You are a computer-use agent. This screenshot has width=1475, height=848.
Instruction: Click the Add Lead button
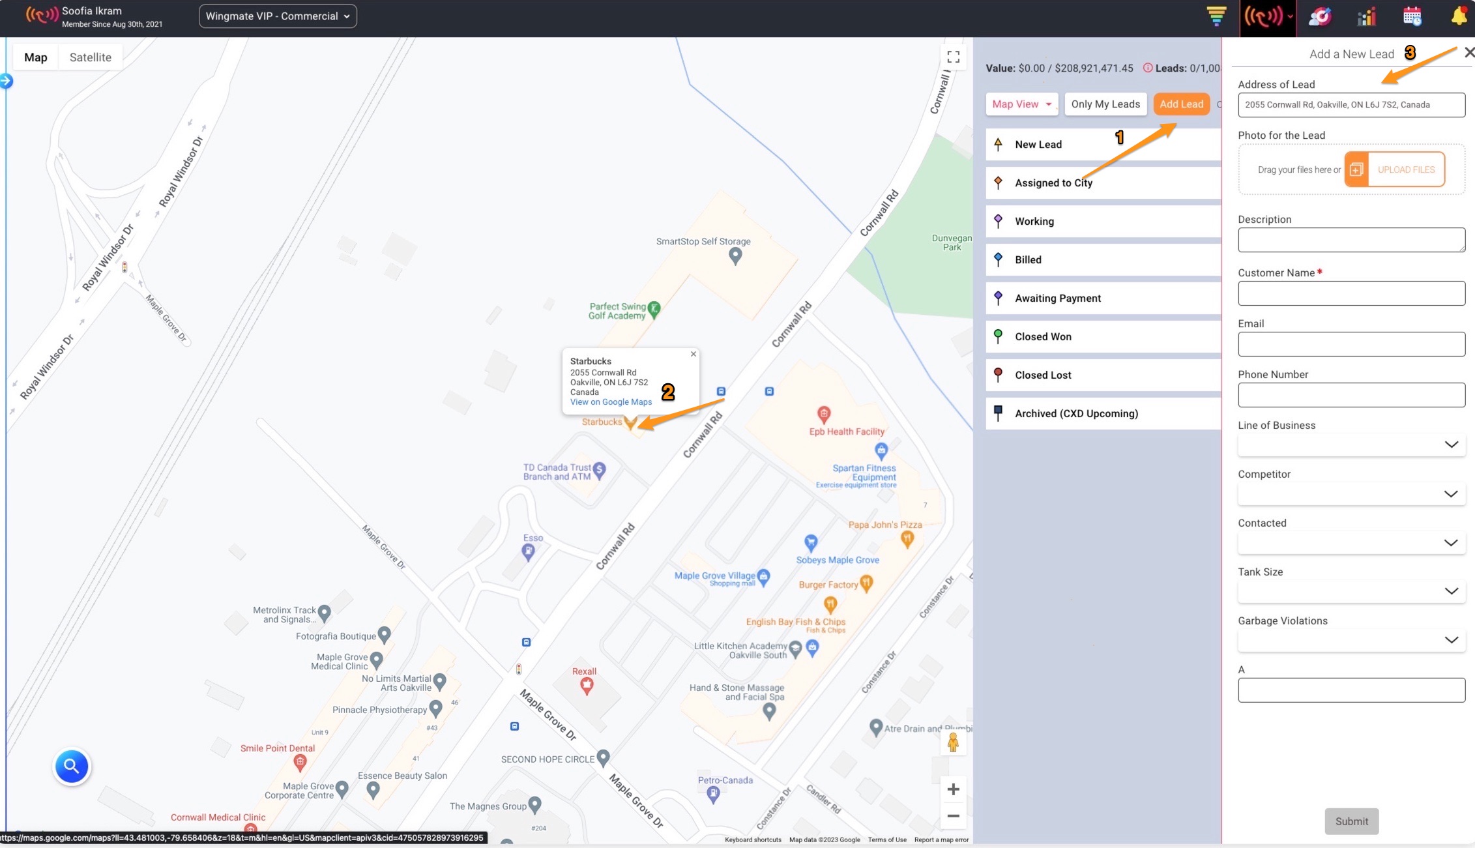[1181, 104]
